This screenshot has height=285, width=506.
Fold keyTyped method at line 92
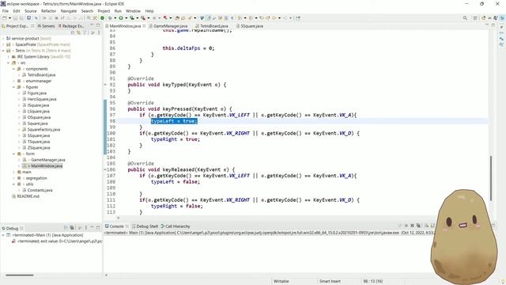105,85
